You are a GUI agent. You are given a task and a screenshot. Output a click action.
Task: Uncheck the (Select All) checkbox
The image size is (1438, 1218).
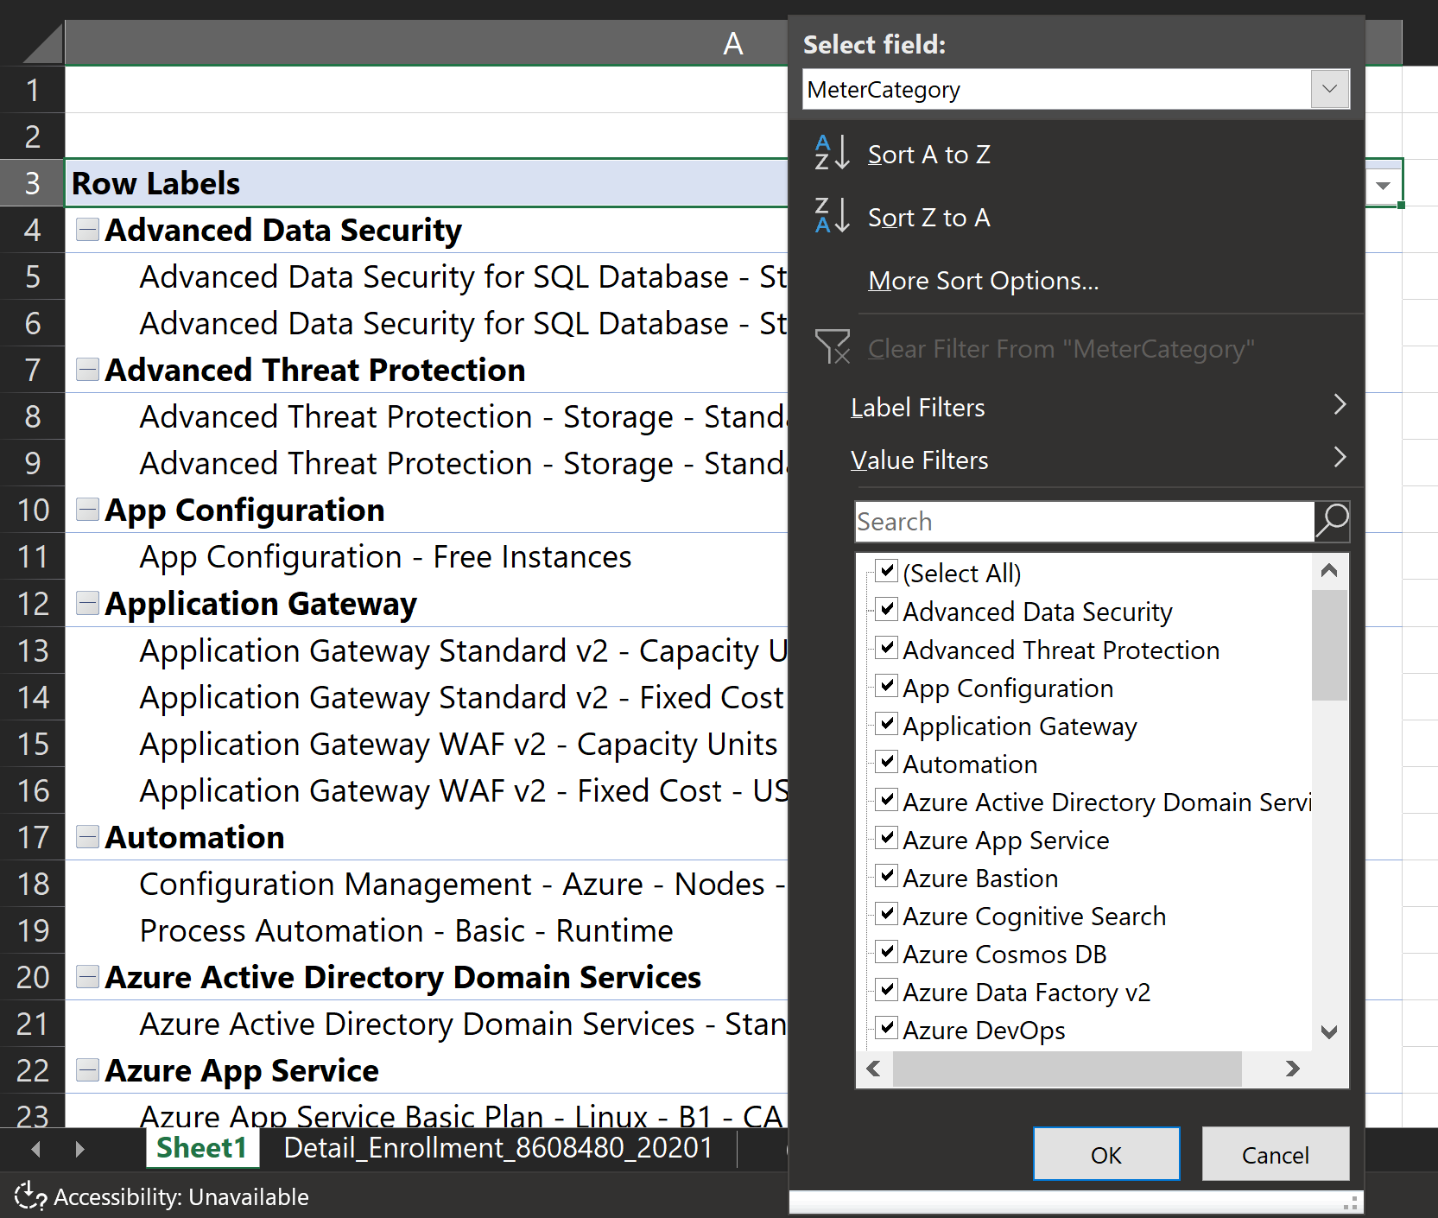[x=886, y=571]
